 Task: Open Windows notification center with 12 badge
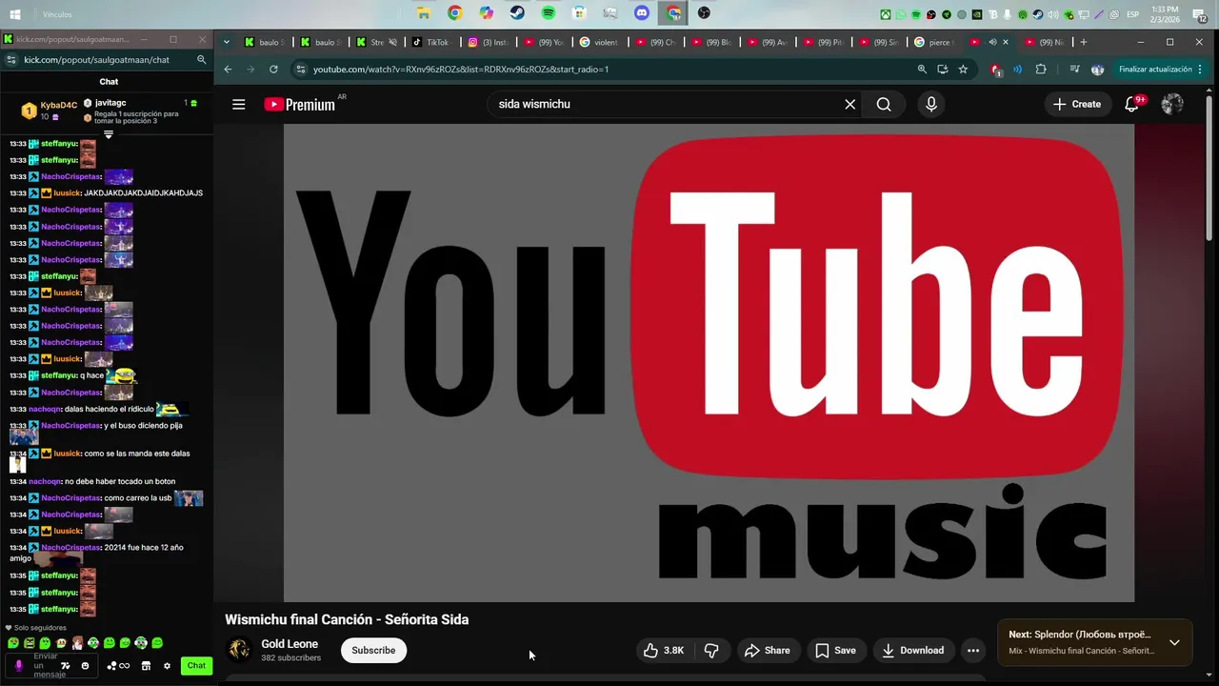click(x=1200, y=14)
